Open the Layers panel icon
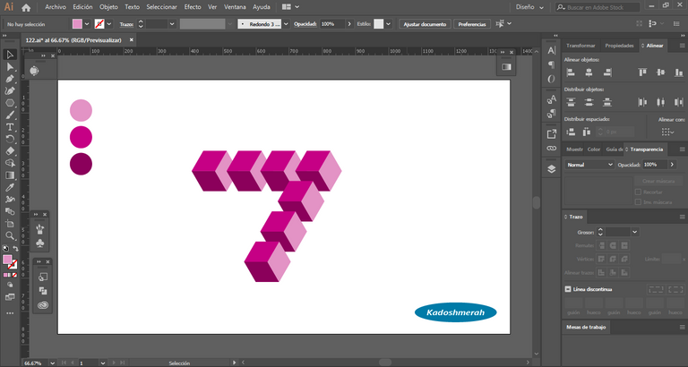The image size is (688, 367). pos(551,168)
